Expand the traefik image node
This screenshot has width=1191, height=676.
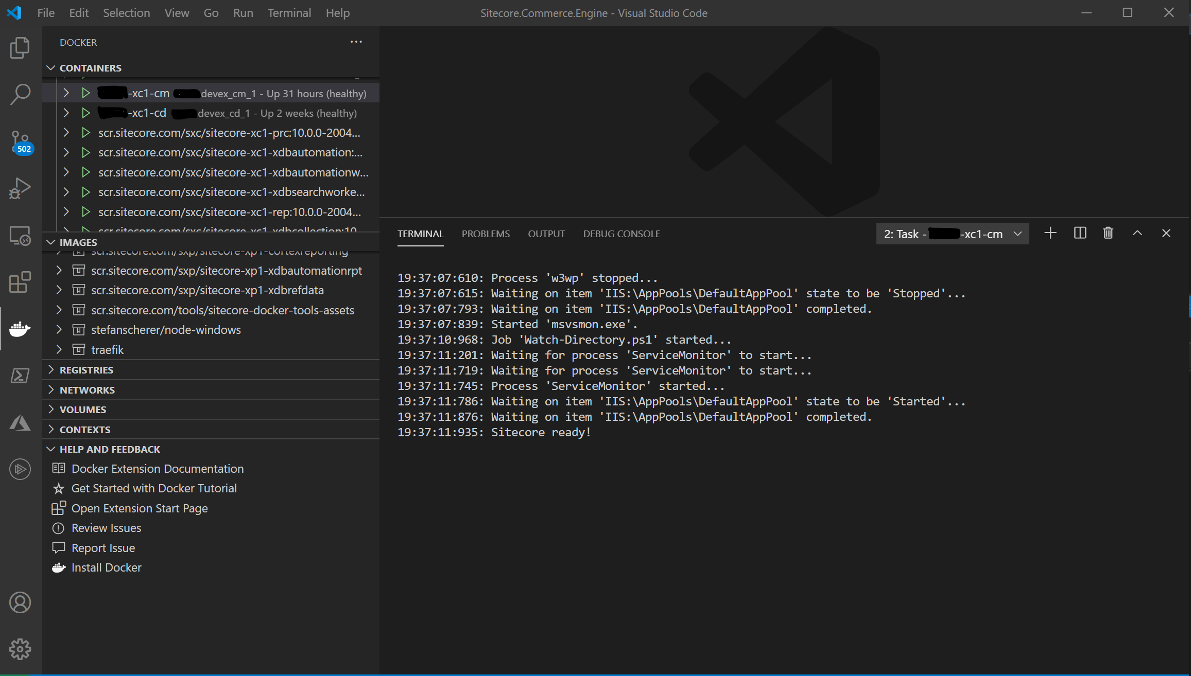pos(59,350)
